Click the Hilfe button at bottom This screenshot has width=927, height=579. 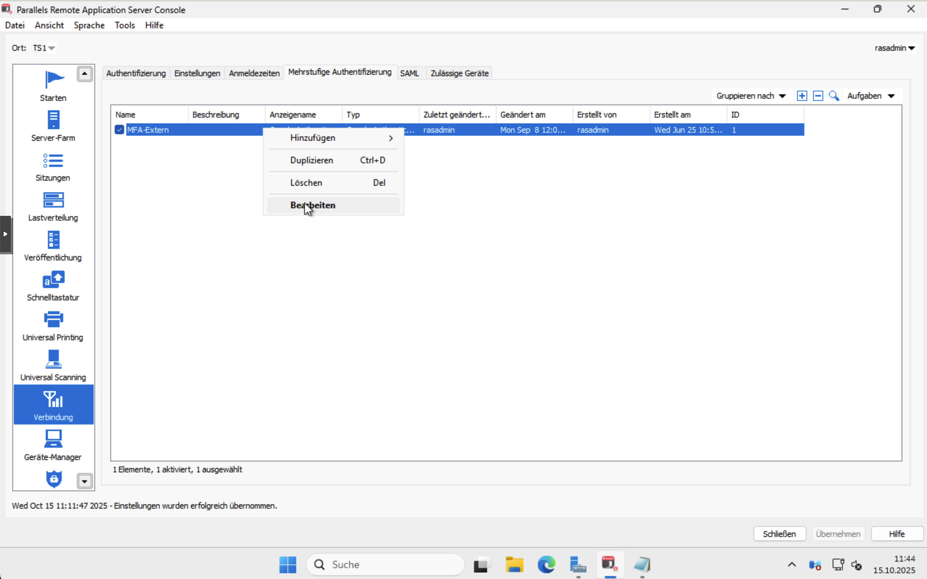coord(897,534)
